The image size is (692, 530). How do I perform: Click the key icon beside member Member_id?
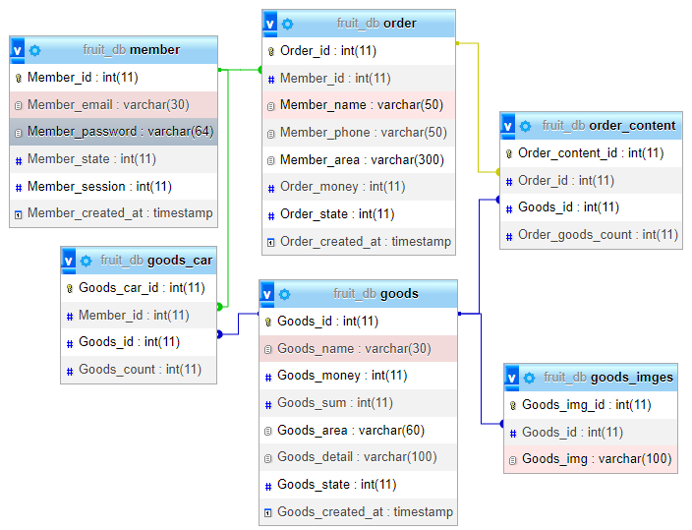tap(18, 79)
